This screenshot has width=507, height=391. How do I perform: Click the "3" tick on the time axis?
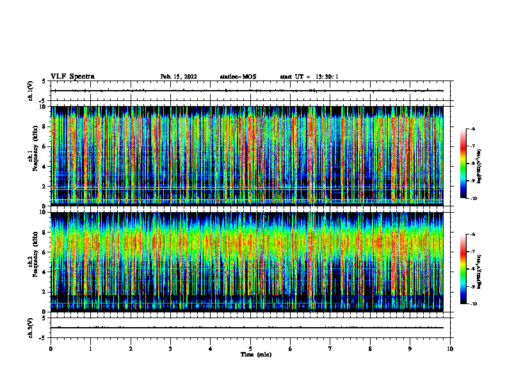170,349
